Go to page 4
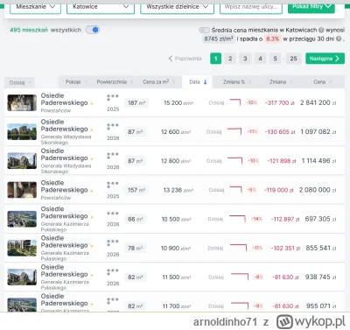Screen dimensions: 350x330 pyautogui.click(x=260, y=59)
